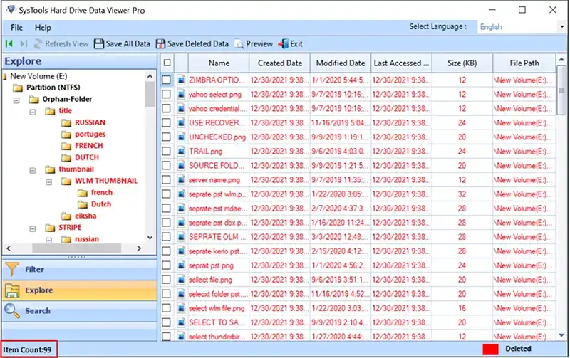
Task: Click the image file icon for TRAIL.png
Action: [x=181, y=152]
